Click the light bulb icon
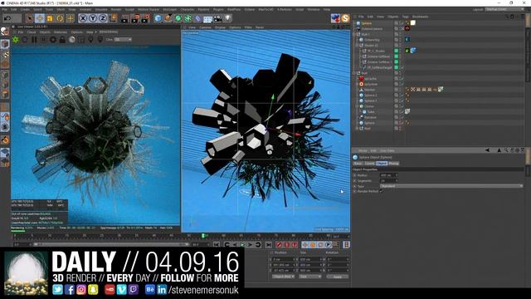Viewport: 531px width, 299px height. tap(228, 18)
